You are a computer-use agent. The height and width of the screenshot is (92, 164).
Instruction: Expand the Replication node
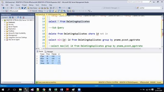coord(5,29)
